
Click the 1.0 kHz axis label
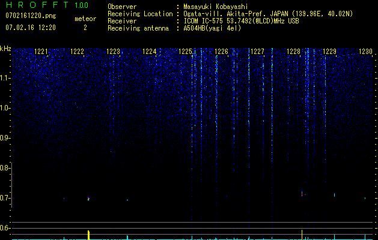(x=5, y=108)
